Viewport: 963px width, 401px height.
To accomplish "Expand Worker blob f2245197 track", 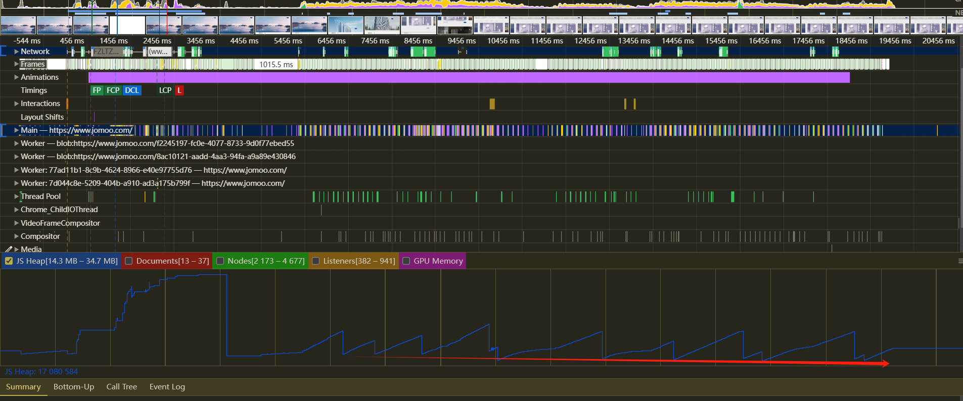I will (17, 143).
